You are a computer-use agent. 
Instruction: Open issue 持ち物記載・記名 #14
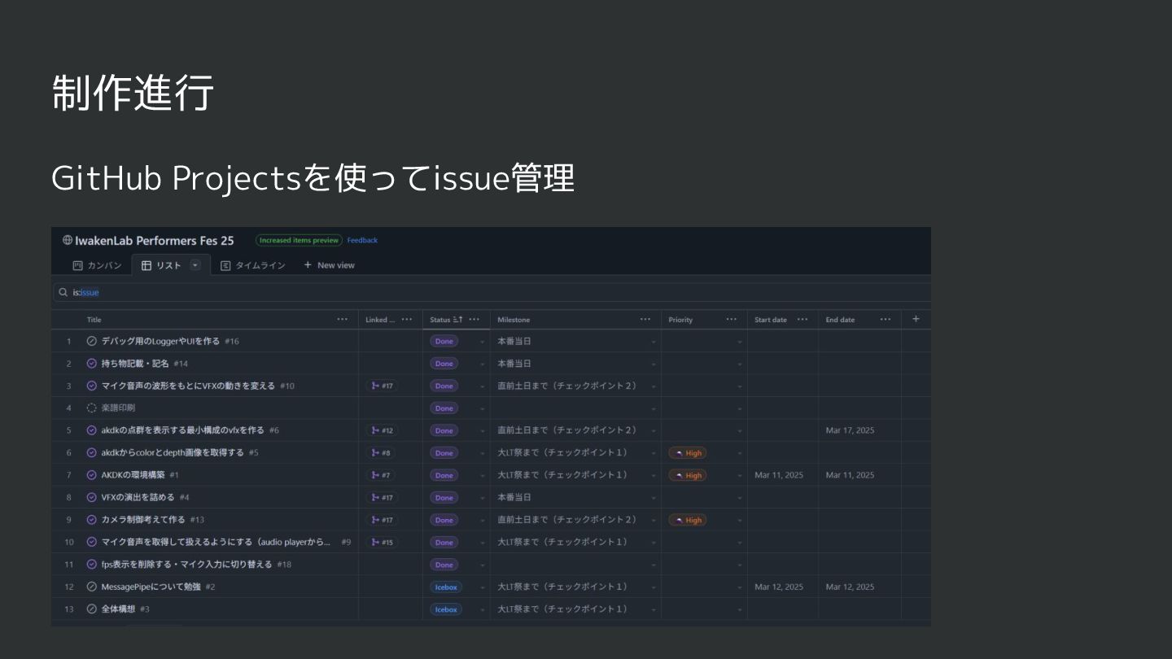145,364
